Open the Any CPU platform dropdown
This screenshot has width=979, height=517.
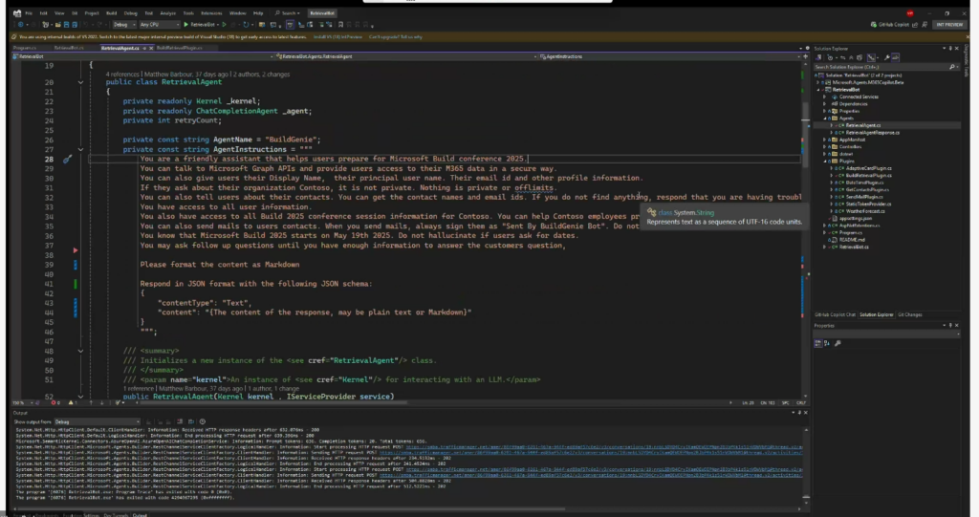(x=160, y=24)
